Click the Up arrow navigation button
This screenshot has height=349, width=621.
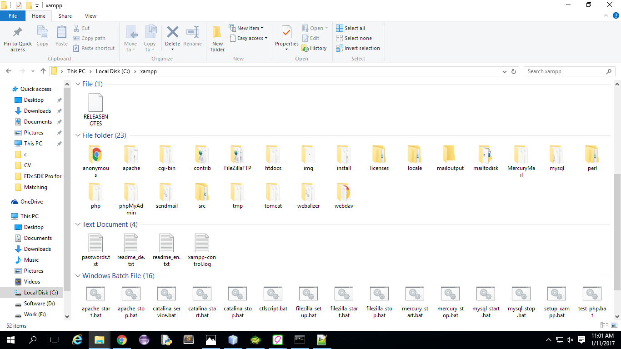[x=43, y=71]
